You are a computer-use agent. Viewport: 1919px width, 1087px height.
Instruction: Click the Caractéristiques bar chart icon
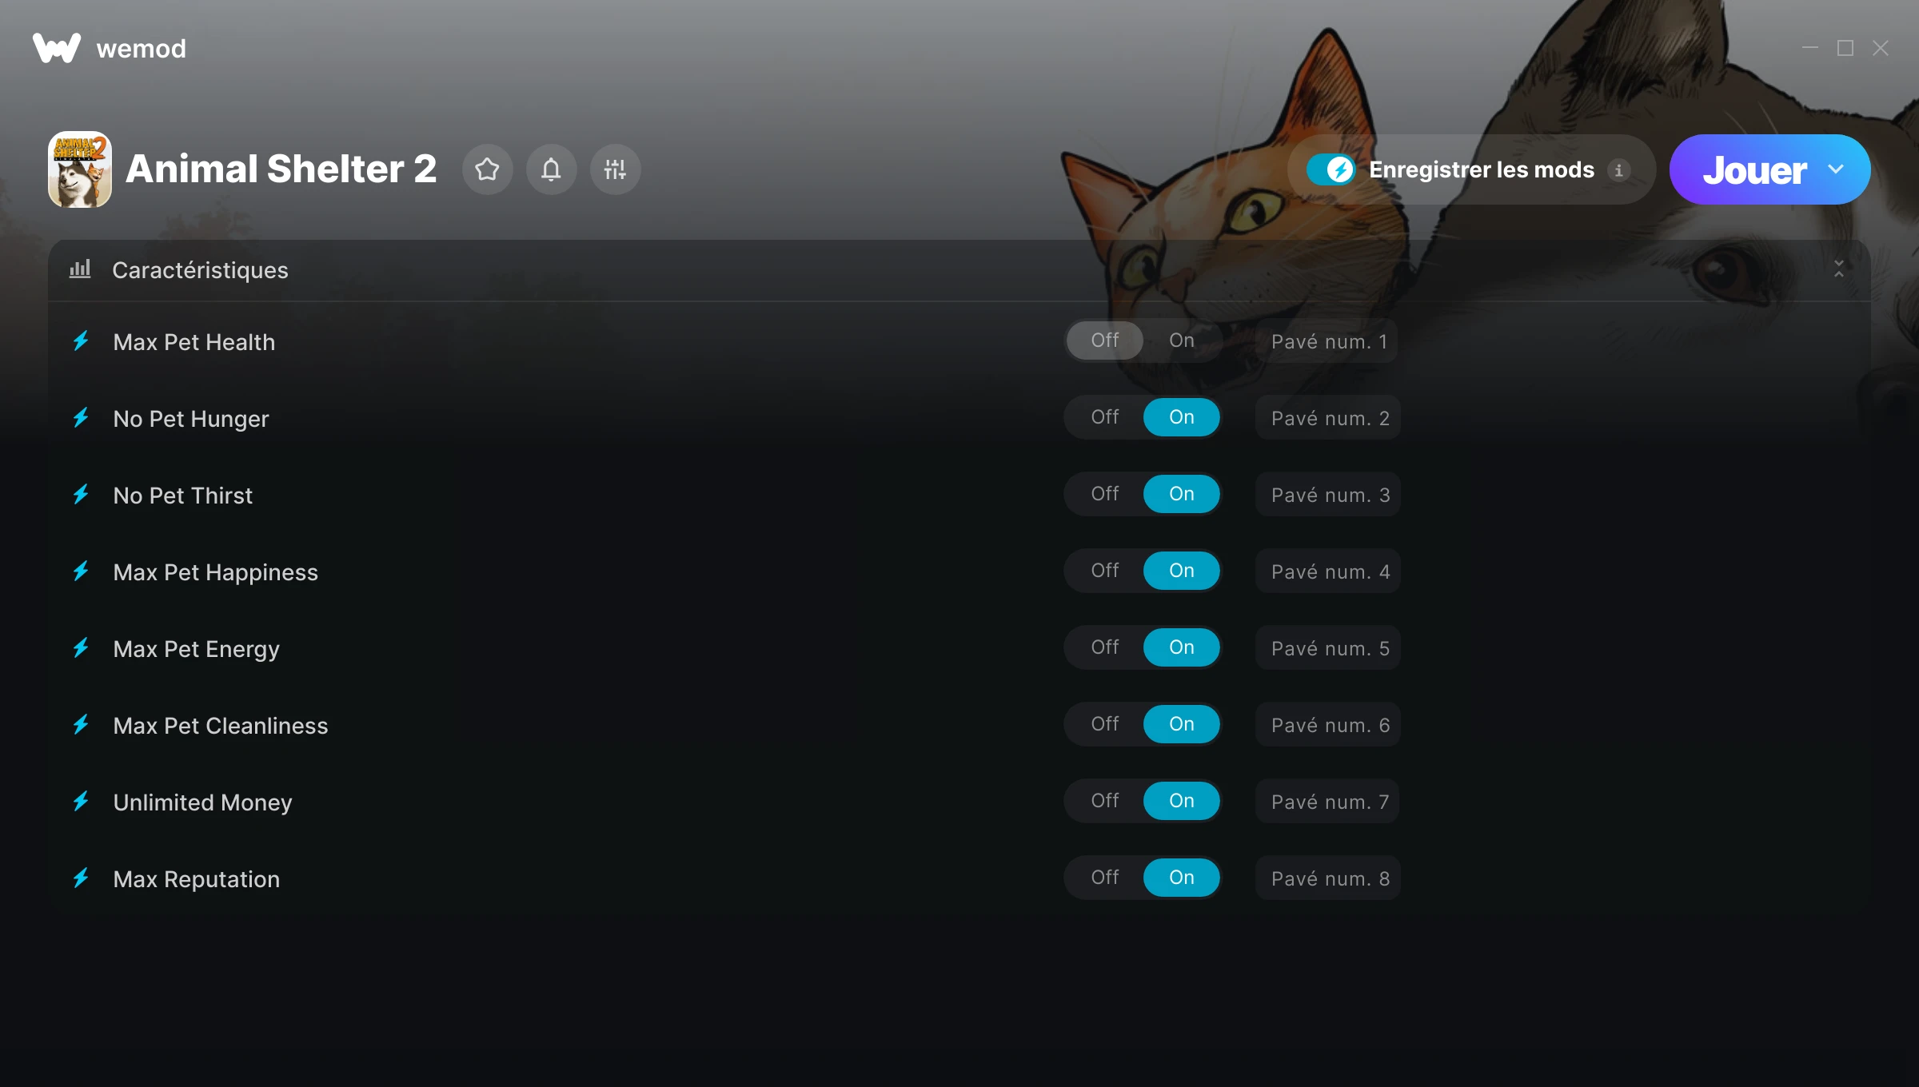pyautogui.click(x=80, y=269)
